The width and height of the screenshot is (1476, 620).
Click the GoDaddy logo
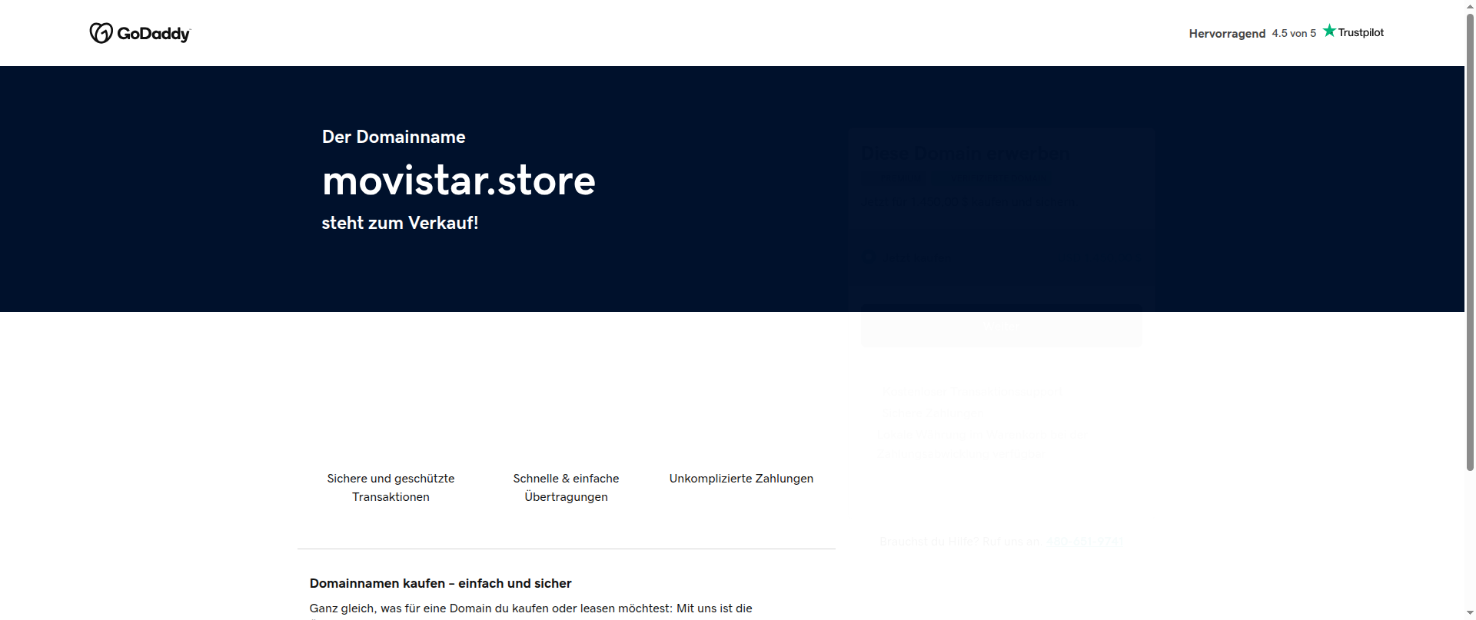pos(140,33)
